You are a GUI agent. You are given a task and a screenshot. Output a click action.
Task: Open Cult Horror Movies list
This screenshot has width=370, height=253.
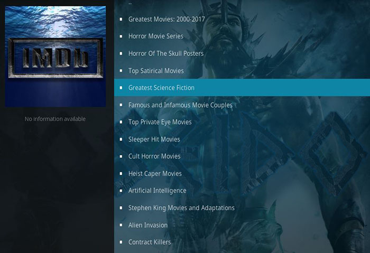pyautogui.click(x=242, y=156)
